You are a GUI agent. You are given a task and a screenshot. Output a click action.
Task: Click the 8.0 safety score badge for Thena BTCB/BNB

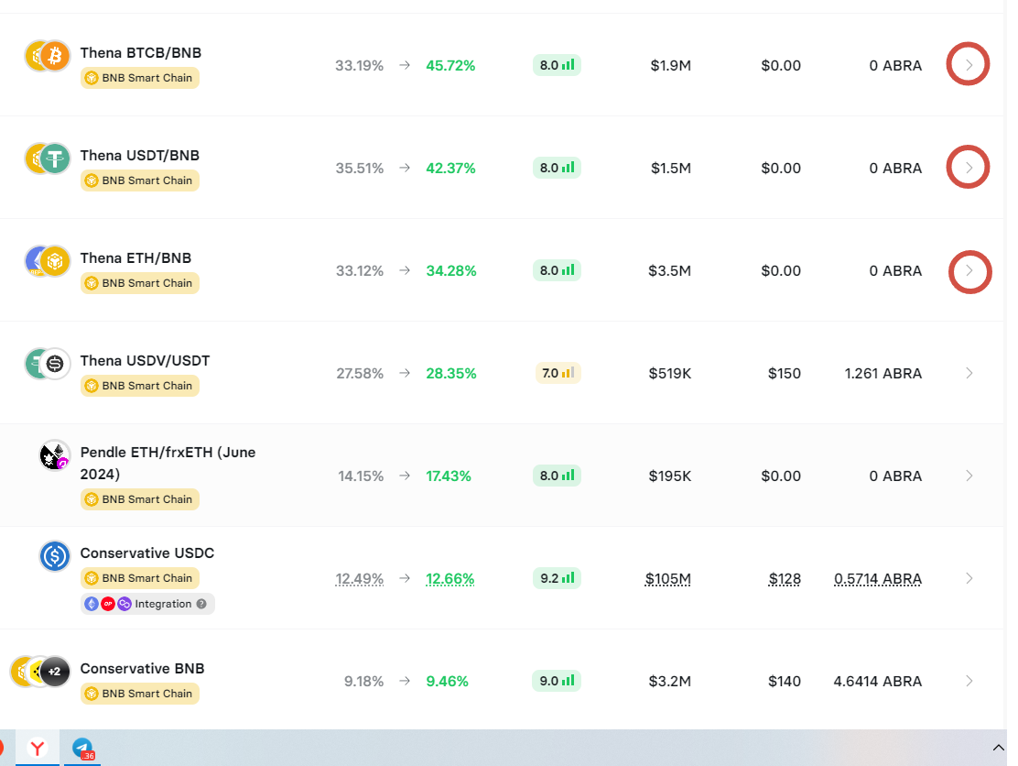557,65
